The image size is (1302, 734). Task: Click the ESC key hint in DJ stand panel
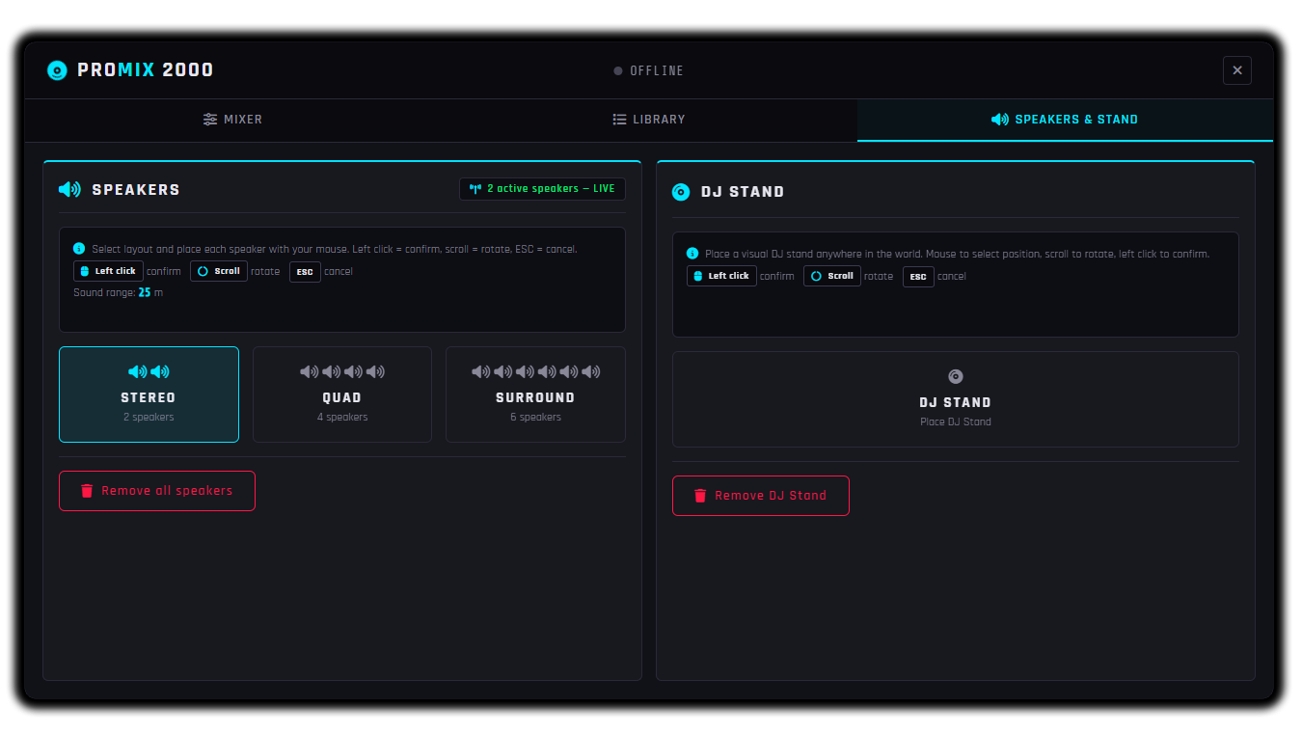click(918, 277)
